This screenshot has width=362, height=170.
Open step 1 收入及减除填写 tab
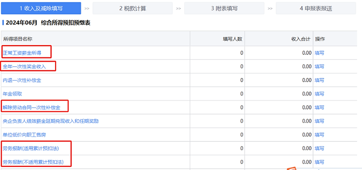tap(41, 9)
